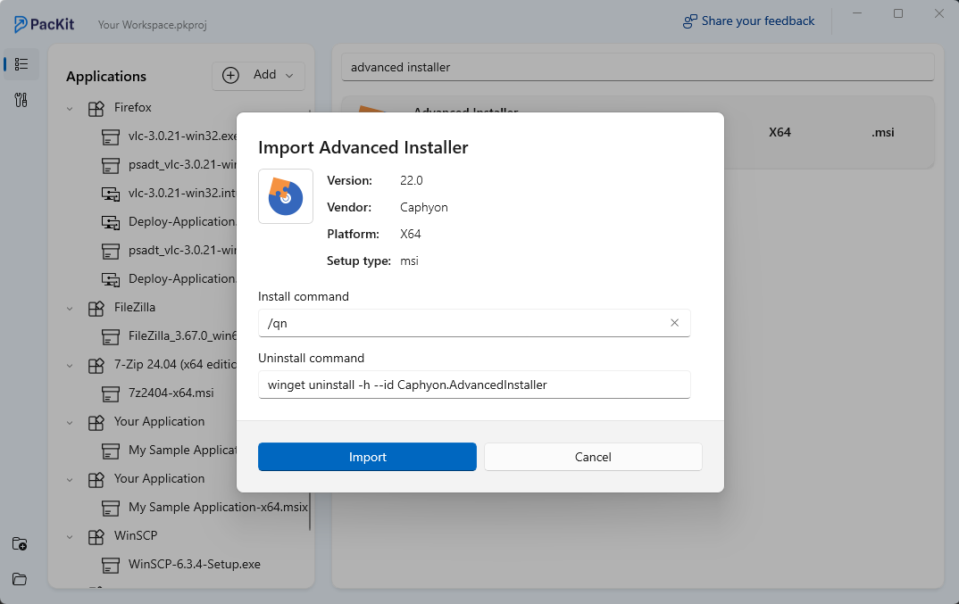Viewport: 959px width, 604px height.
Task: Click the WinSCP application group icon
Action: coord(96,536)
